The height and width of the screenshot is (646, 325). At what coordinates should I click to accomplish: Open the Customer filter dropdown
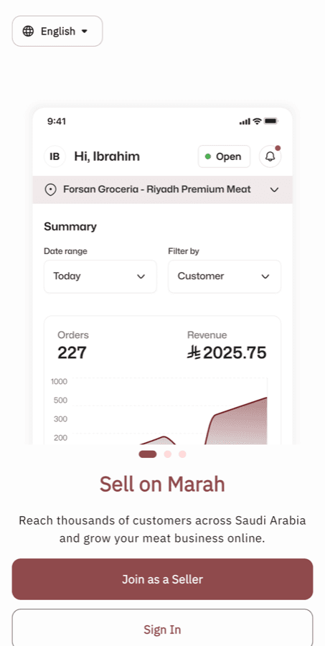click(225, 276)
